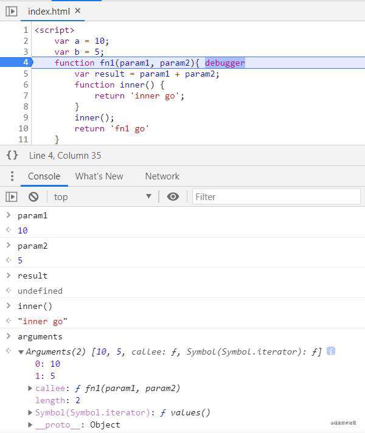Switch to the Console drawer tab
The height and width of the screenshot is (433, 365).
[x=44, y=176]
